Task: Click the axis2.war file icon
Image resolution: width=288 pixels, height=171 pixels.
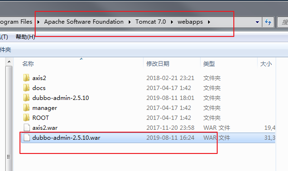Action: [x=27, y=127]
